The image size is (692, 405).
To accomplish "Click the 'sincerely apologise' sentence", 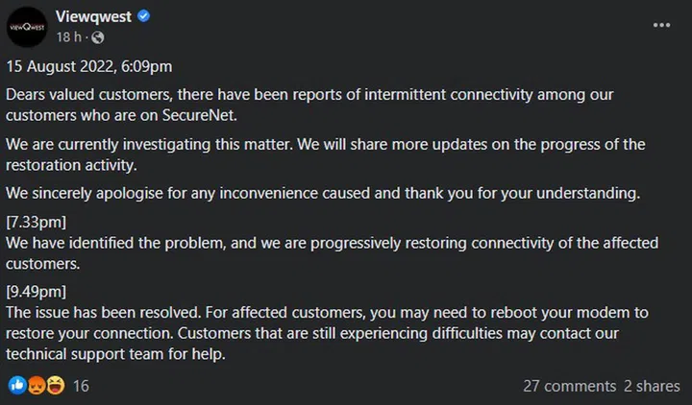I will click(322, 193).
